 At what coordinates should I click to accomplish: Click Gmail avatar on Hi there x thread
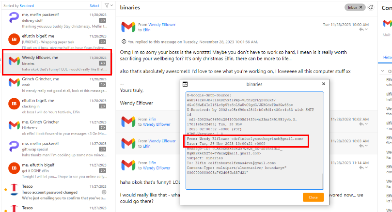tap(14, 125)
